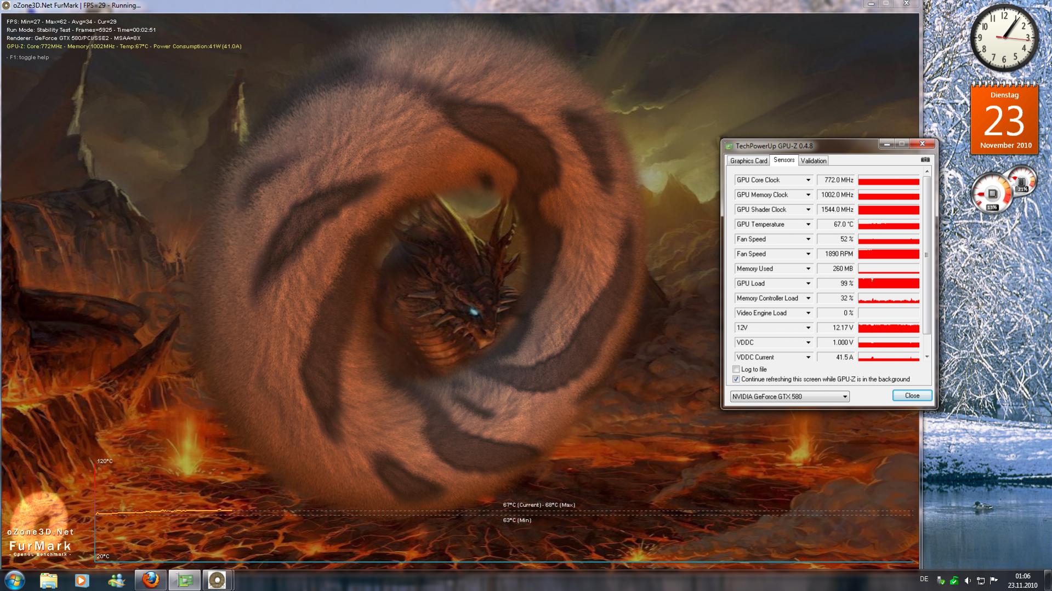Switch to the Graphics Card tab
The image size is (1052, 591).
(748, 161)
